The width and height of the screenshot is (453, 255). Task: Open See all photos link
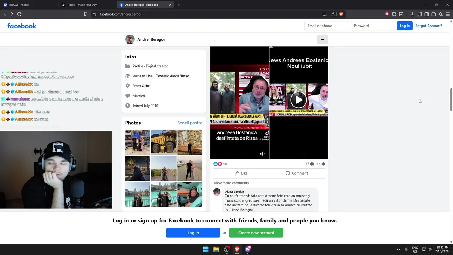190,123
